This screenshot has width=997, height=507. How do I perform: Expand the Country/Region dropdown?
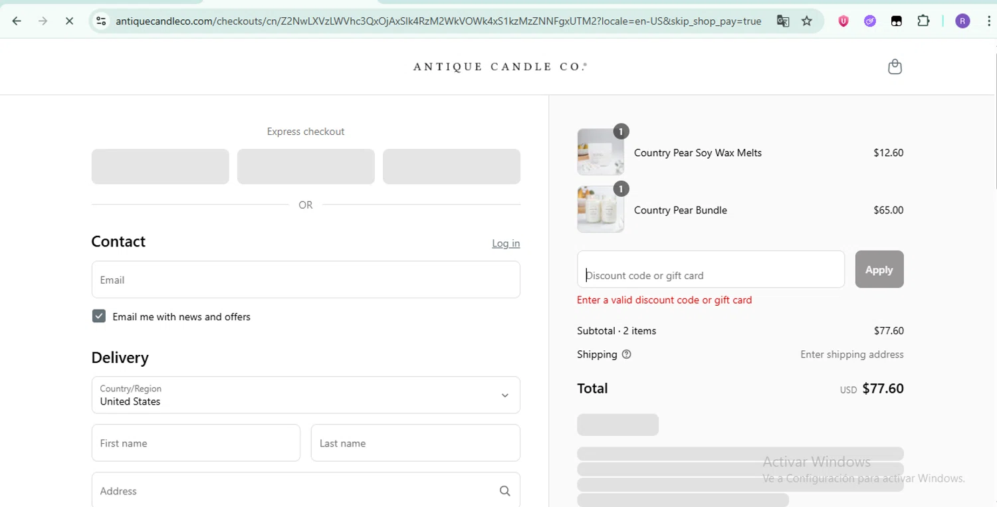[306, 395]
